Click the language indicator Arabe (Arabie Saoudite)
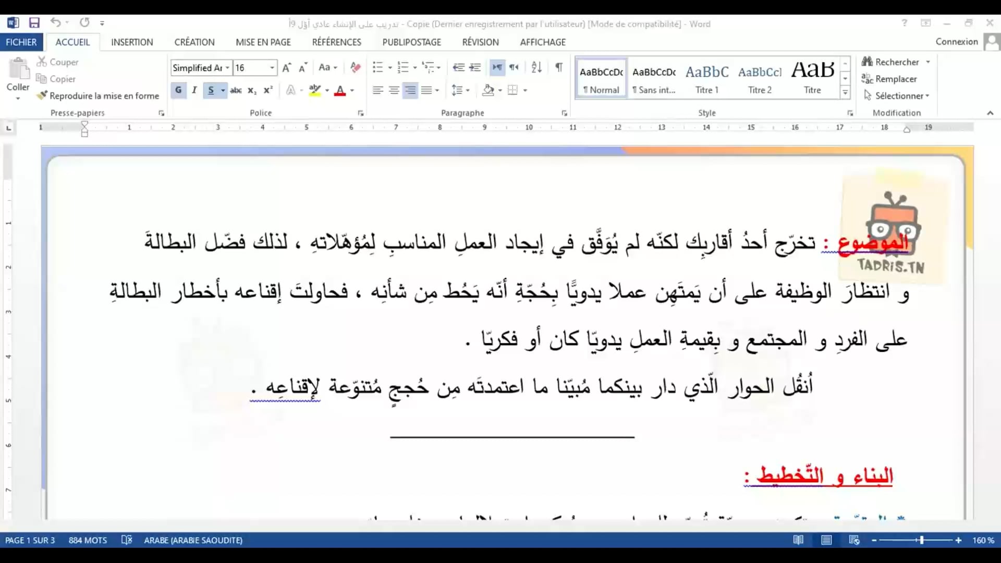 click(193, 540)
